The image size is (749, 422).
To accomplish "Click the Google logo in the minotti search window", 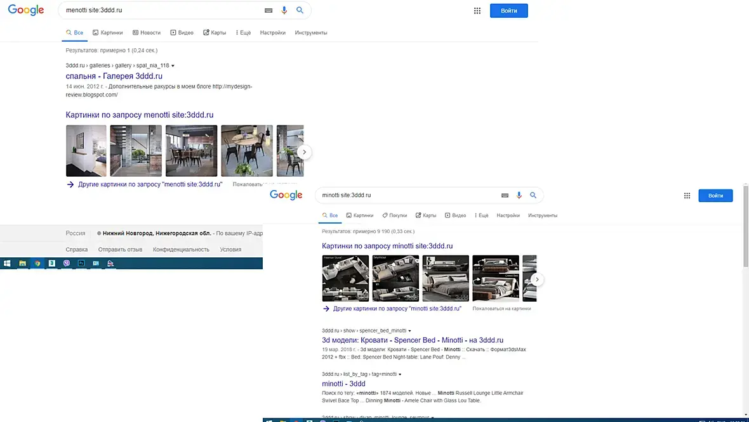I will pos(286,195).
